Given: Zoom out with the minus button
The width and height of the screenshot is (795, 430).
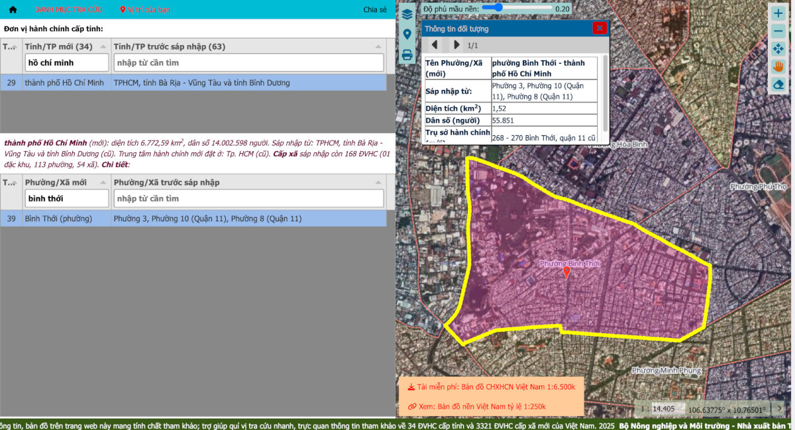Looking at the screenshot, I should coord(778,31).
